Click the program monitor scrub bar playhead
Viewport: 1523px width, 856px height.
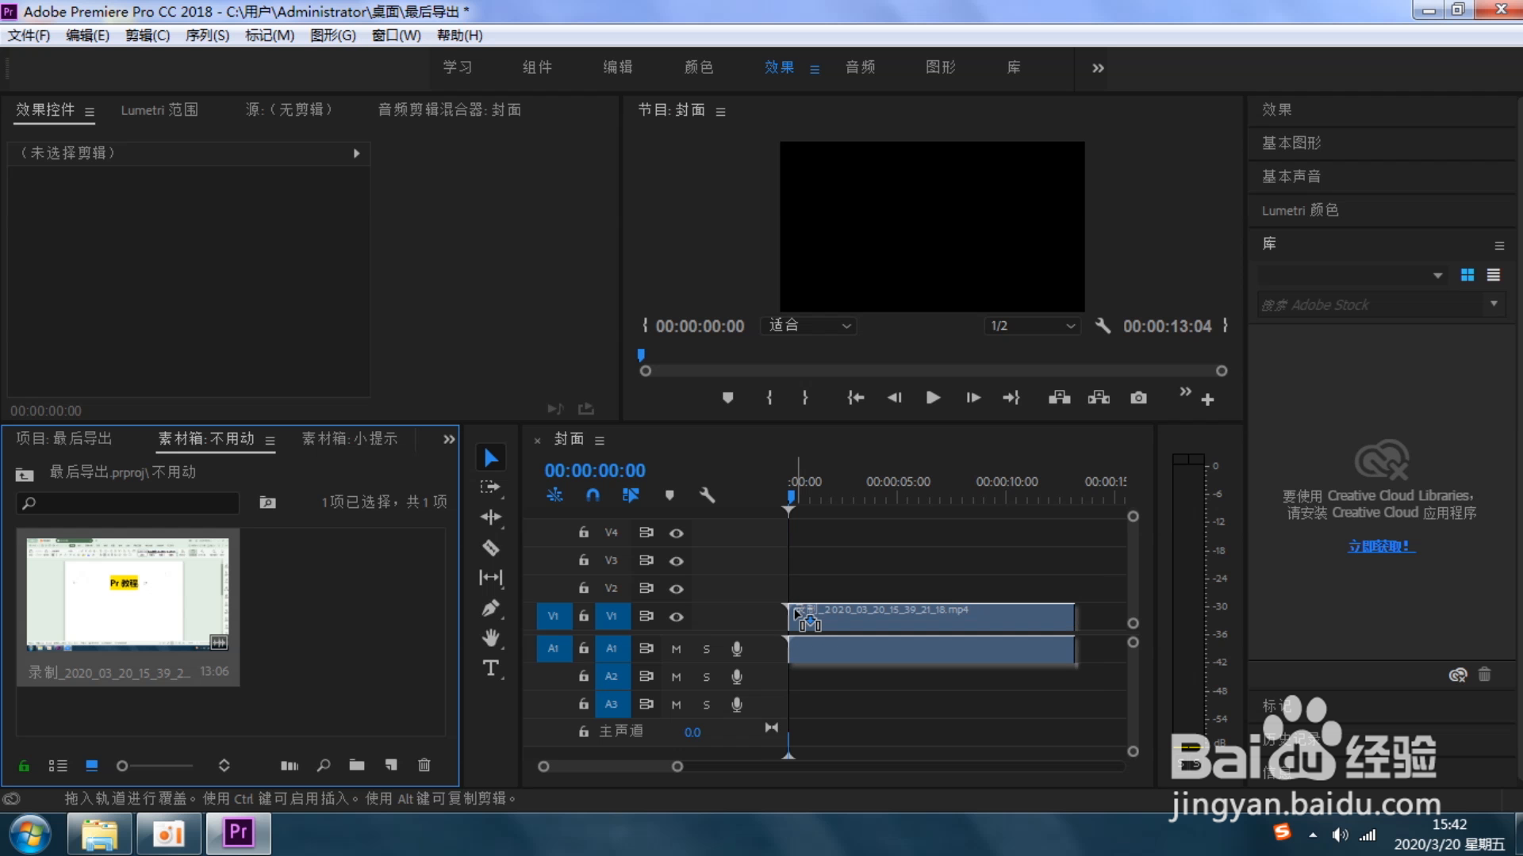pyautogui.click(x=641, y=355)
